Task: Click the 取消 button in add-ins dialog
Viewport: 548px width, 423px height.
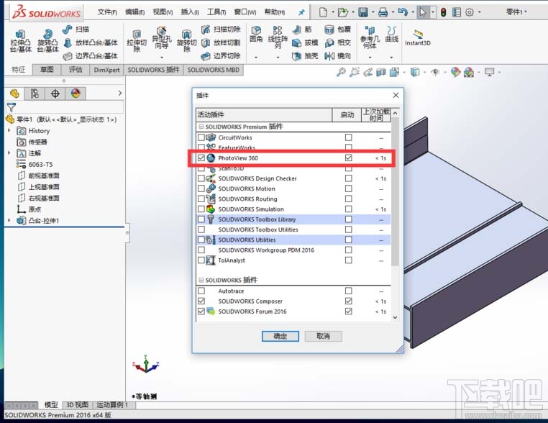Action: [324, 336]
